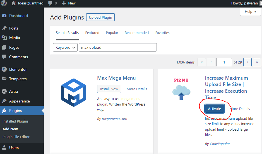Click the Plugins plug icon
Image resolution: width=262 pixels, height=154 pixels.
click(x=4, y=111)
